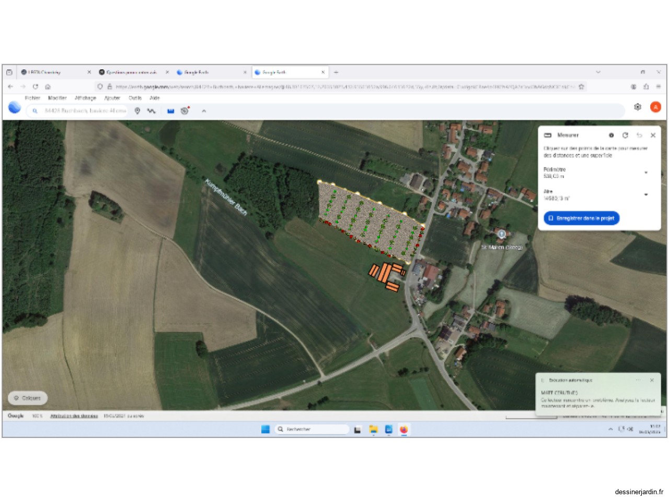This screenshot has height=501, width=669.
Task: Open the browser home page
Action: tap(48, 87)
